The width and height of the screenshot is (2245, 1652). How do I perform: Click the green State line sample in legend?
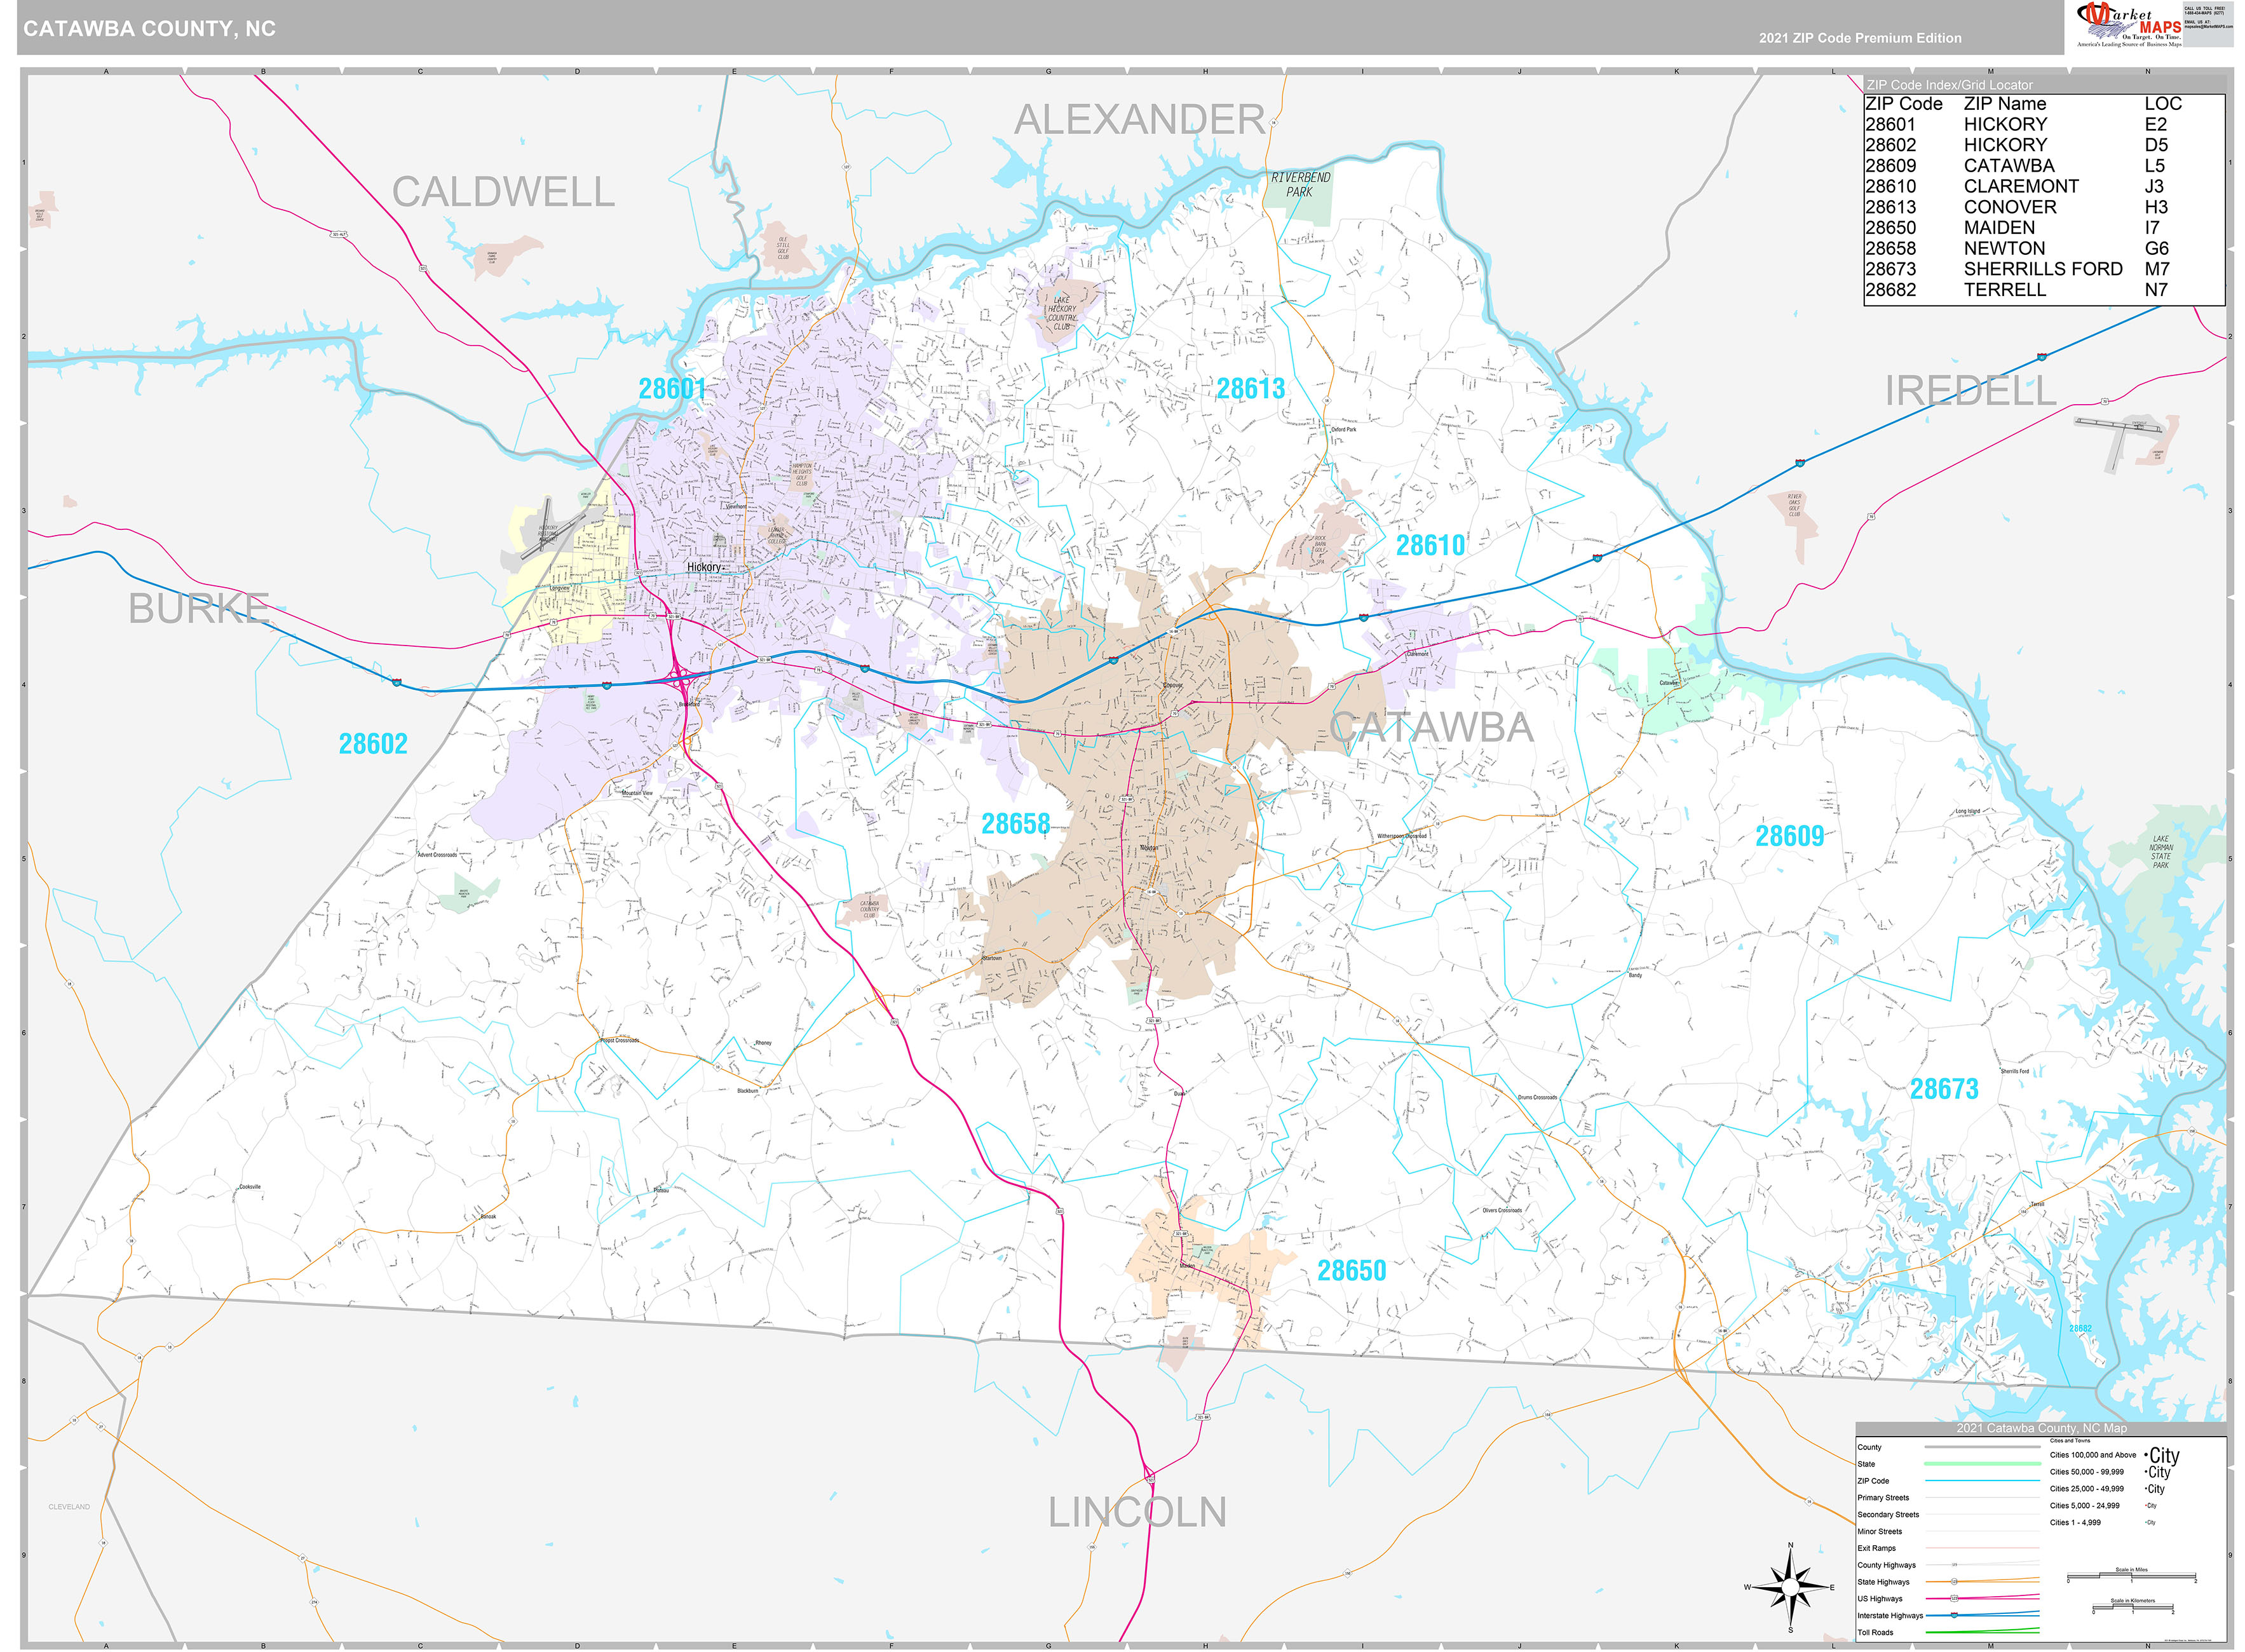[x=1982, y=1464]
